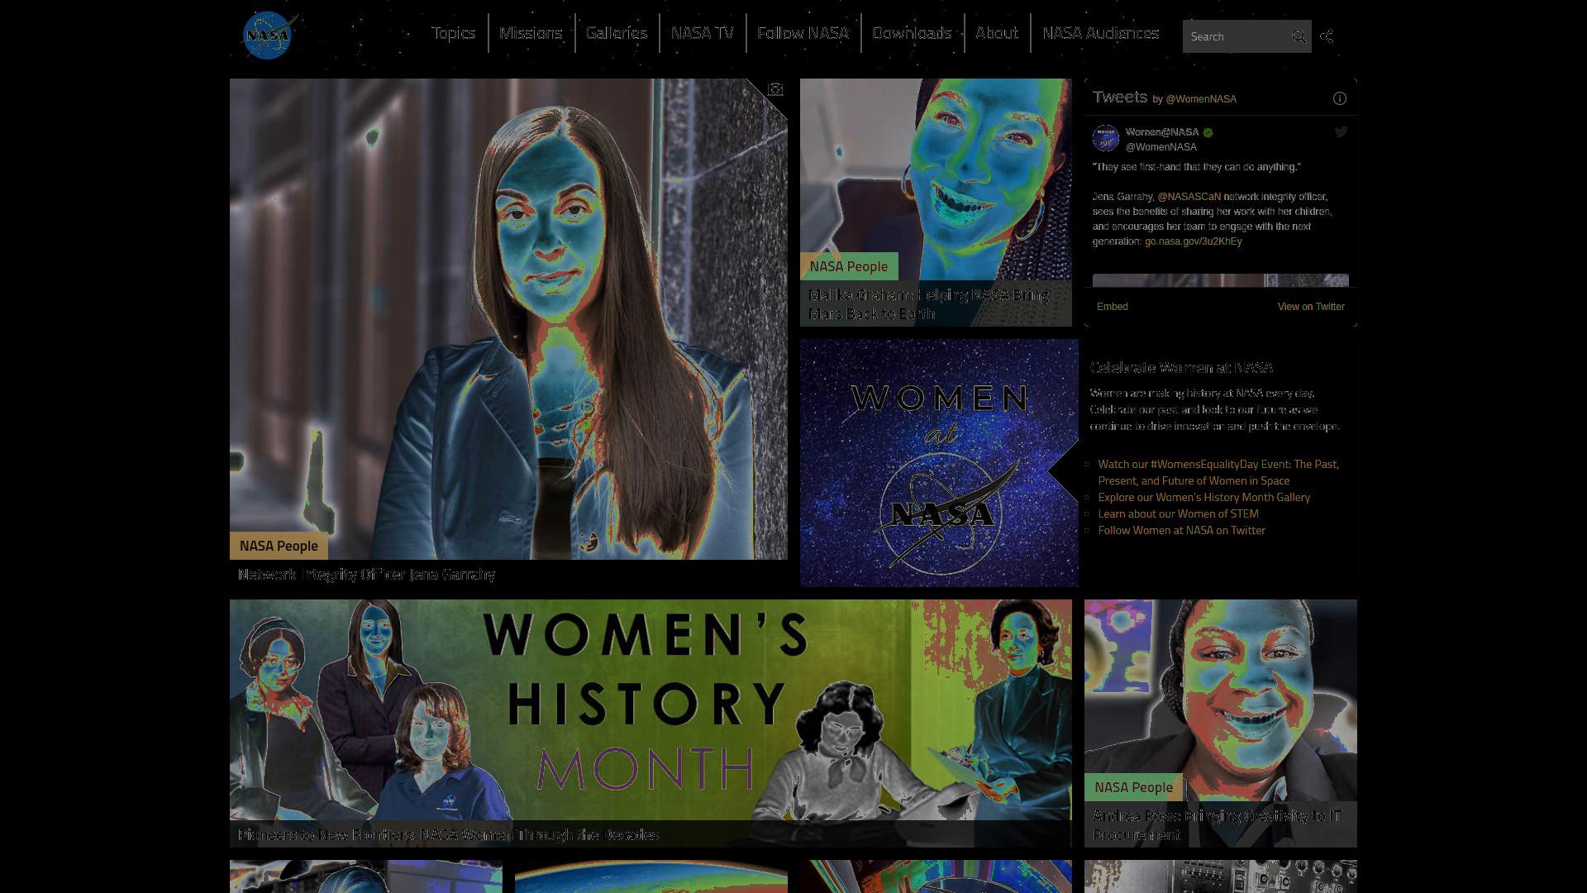Open Andrea Ross IT Procurement headline
This screenshot has height=893, width=1587.
(1217, 825)
